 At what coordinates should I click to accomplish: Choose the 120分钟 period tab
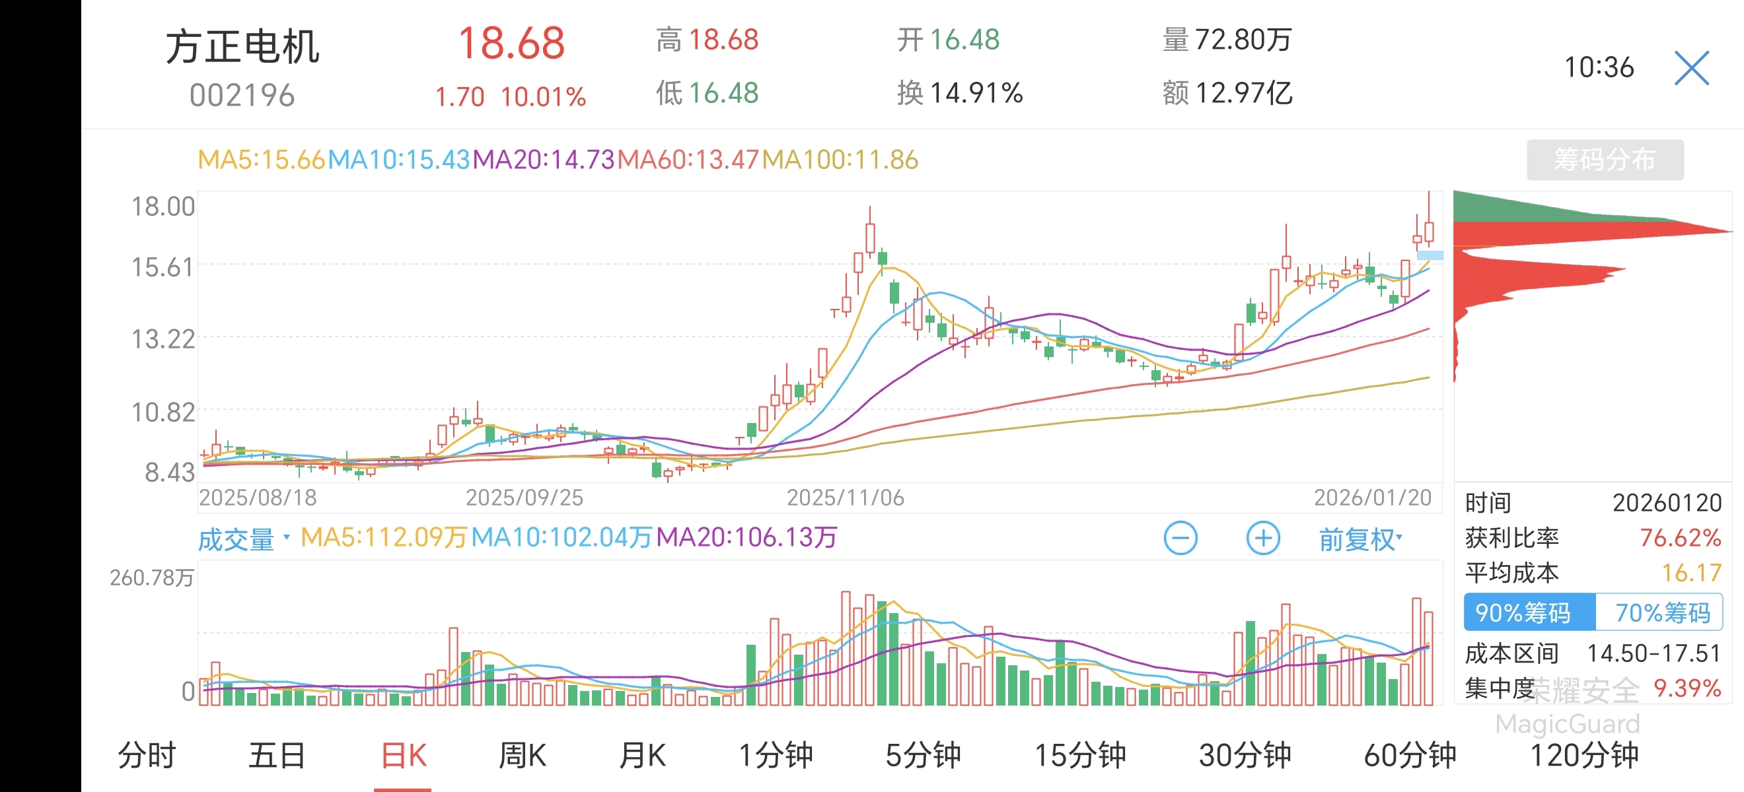(x=1583, y=755)
